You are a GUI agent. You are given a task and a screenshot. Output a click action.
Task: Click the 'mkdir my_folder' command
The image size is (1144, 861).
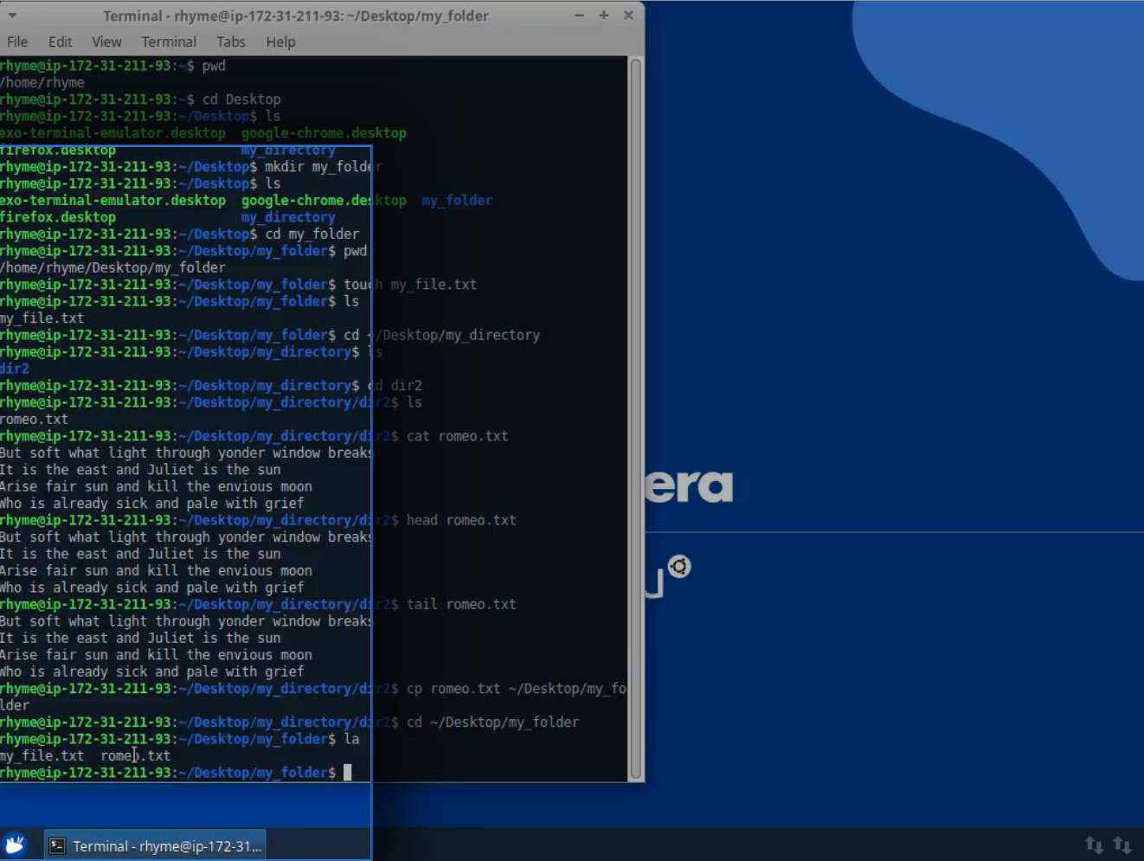[x=324, y=166]
